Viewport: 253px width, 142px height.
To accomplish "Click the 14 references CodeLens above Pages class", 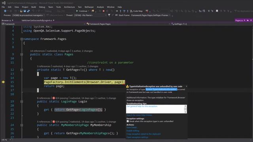I will tap(37, 51).
